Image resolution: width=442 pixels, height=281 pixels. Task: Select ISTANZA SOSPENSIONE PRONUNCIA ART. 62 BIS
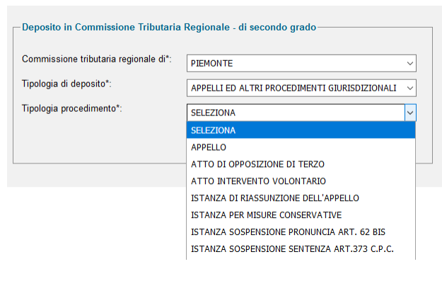[301, 232]
